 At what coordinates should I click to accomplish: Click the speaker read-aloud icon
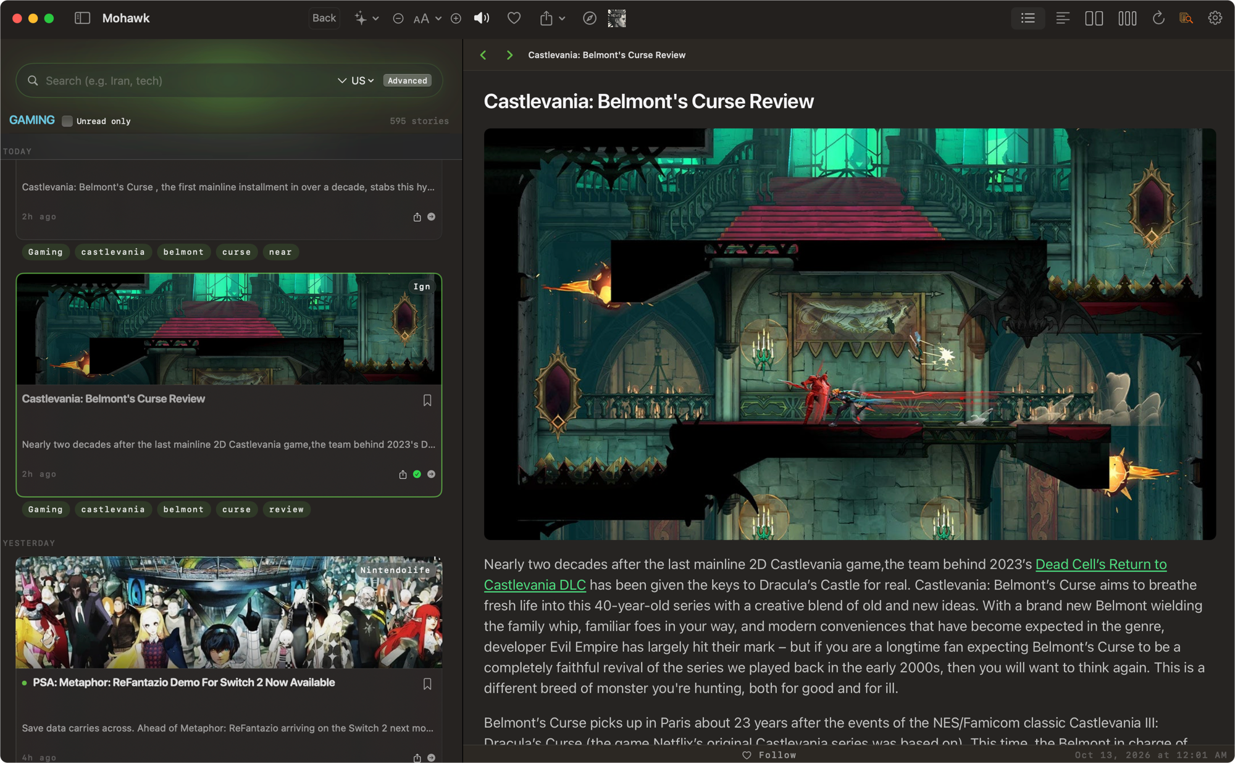pos(482,19)
